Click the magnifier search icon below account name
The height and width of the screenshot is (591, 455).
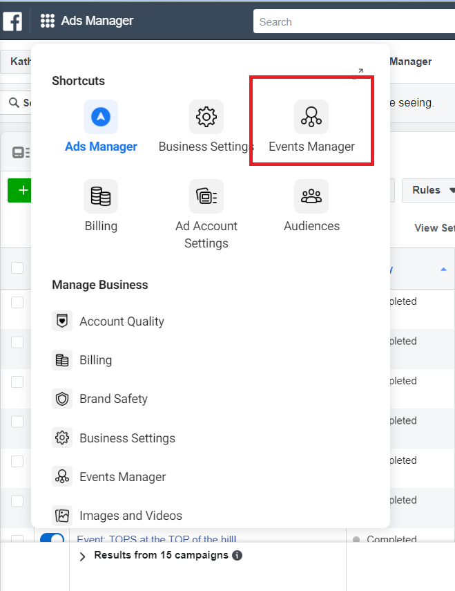(x=14, y=102)
